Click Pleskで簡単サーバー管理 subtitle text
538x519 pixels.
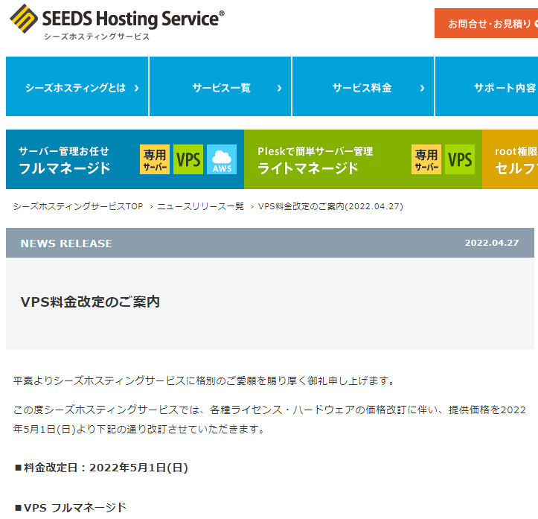pyautogui.click(x=315, y=151)
